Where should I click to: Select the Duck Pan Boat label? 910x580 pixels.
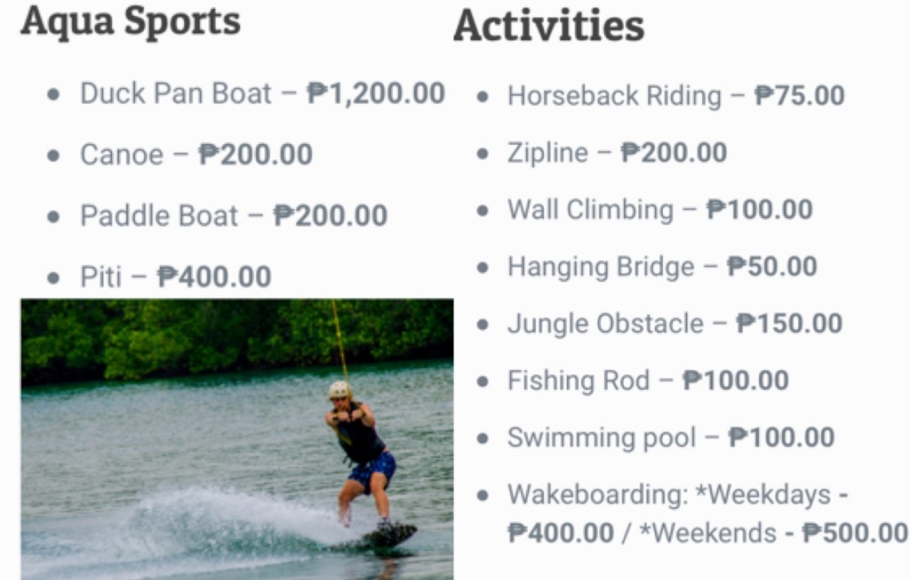tap(175, 93)
